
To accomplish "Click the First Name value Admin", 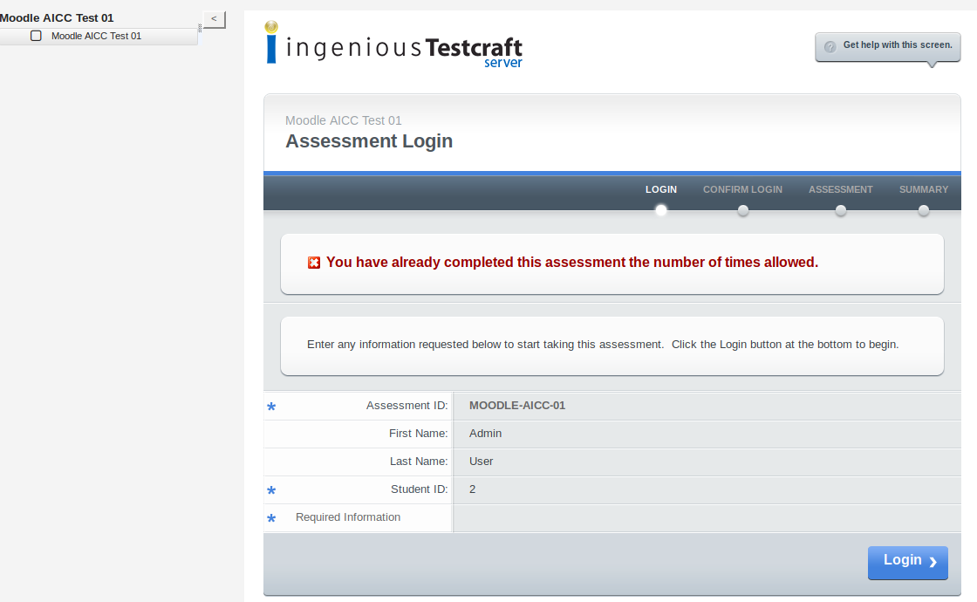I will [485, 434].
